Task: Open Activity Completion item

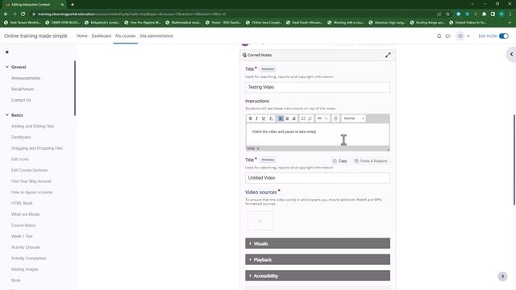Action: [x=29, y=259]
